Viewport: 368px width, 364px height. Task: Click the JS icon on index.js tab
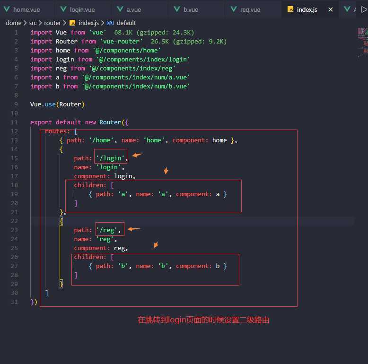[290, 9]
